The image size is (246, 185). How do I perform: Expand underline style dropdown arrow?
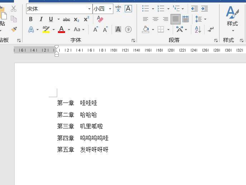pos(59,19)
